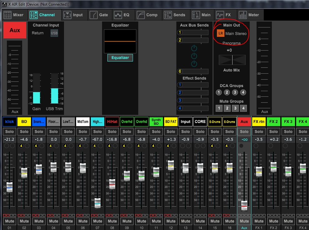Click the Effect Send 4 slider
This screenshot has width=309, height=230.
point(193,108)
